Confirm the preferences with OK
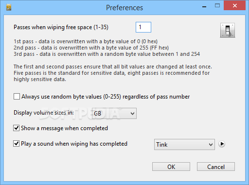249x185 pixels. [171, 167]
